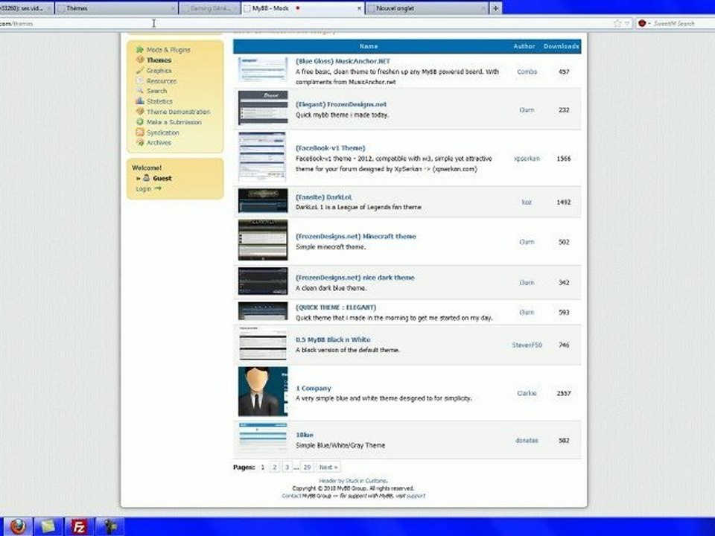Close the MyBB - Mods tab
This screenshot has height=536, width=715.
point(359,8)
